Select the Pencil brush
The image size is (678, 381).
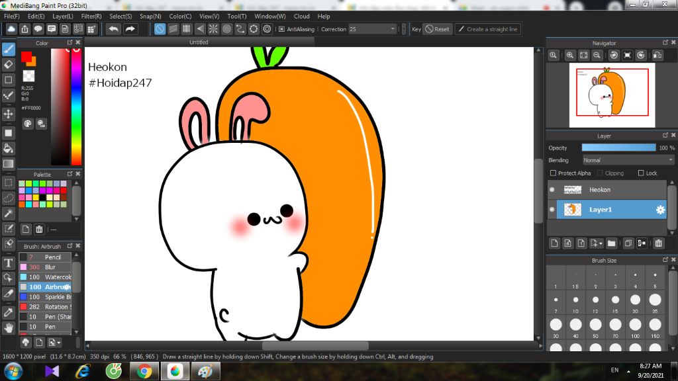coord(45,257)
